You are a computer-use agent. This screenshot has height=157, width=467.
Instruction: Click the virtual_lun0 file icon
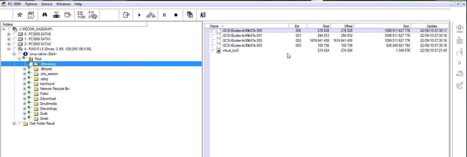click(219, 51)
